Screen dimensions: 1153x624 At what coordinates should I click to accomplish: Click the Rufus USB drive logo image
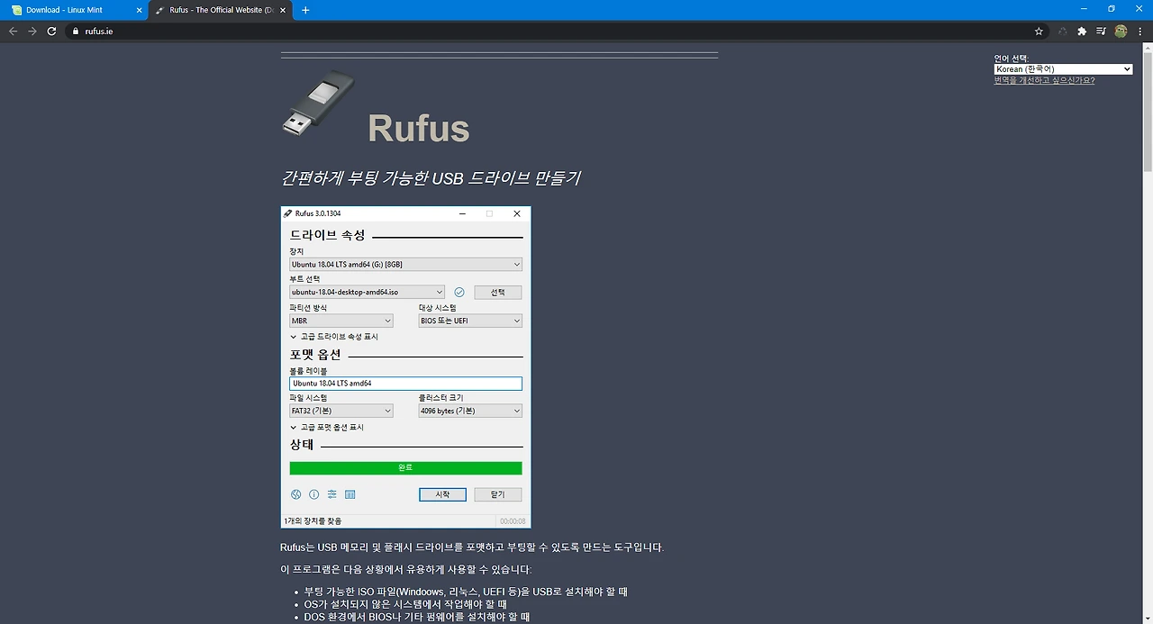click(x=318, y=105)
